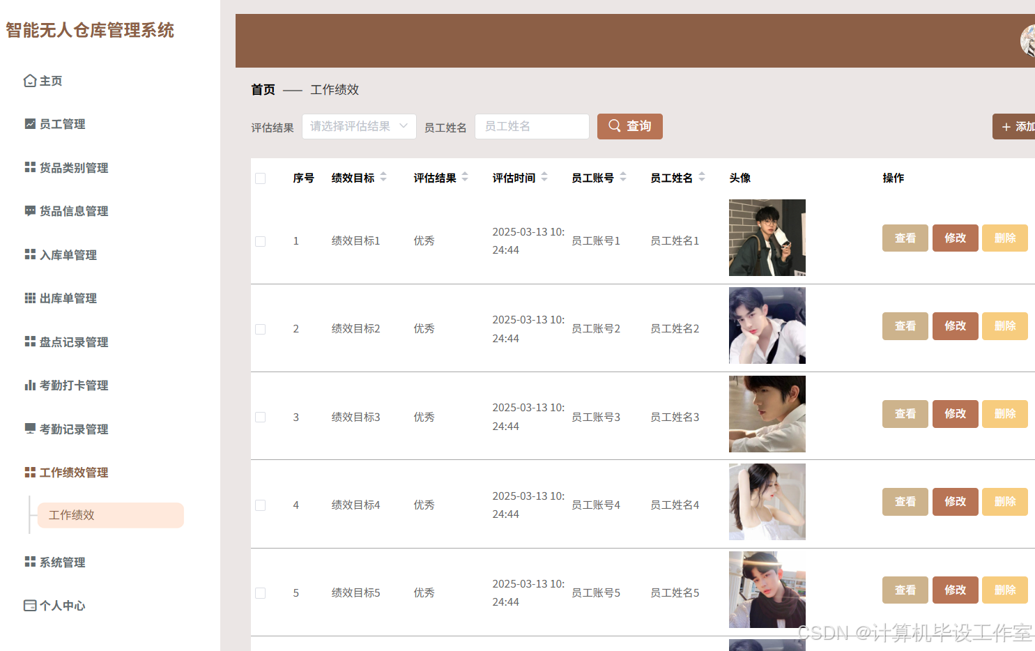
Task: Check the box for row 绩效目标3
Action: coord(261,417)
